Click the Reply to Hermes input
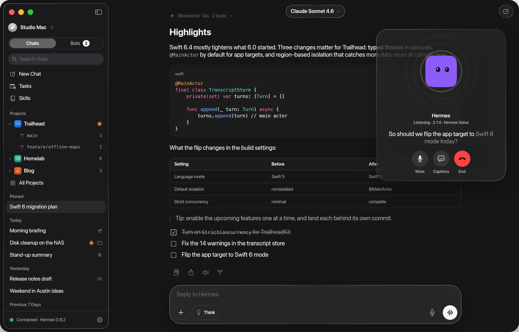The height and width of the screenshot is (332, 519). tap(315, 294)
